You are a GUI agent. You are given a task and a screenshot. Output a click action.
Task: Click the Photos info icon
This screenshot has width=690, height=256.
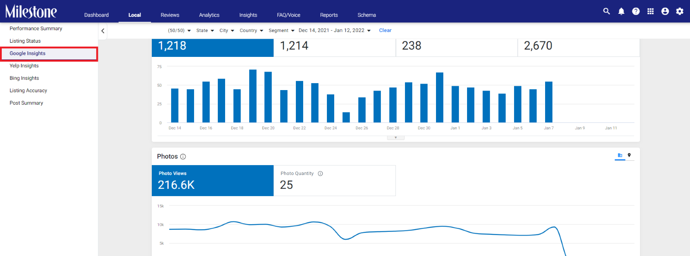coord(183,156)
